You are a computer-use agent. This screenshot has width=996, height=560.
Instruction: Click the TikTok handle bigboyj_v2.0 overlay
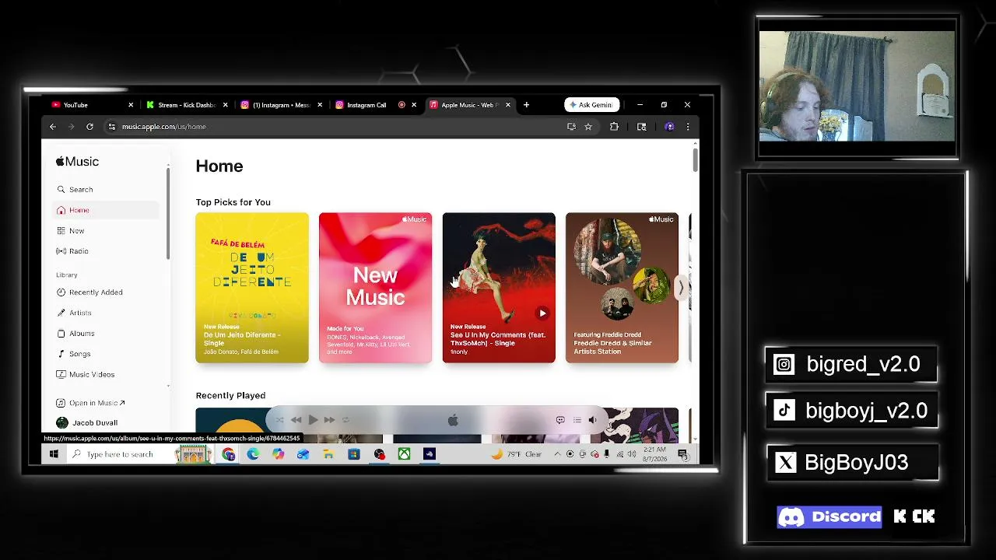tap(851, 411)
